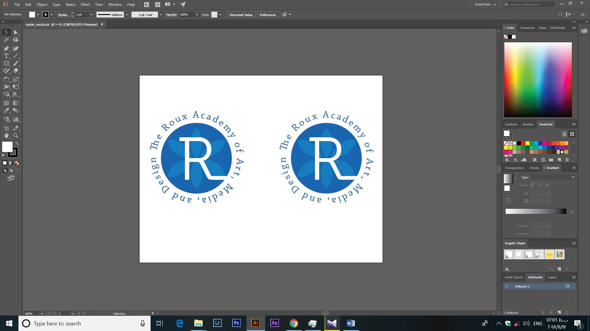Select Artboard 1 in Artboards panel
Screen dimensions: 590x331
(x=539, y=286)
